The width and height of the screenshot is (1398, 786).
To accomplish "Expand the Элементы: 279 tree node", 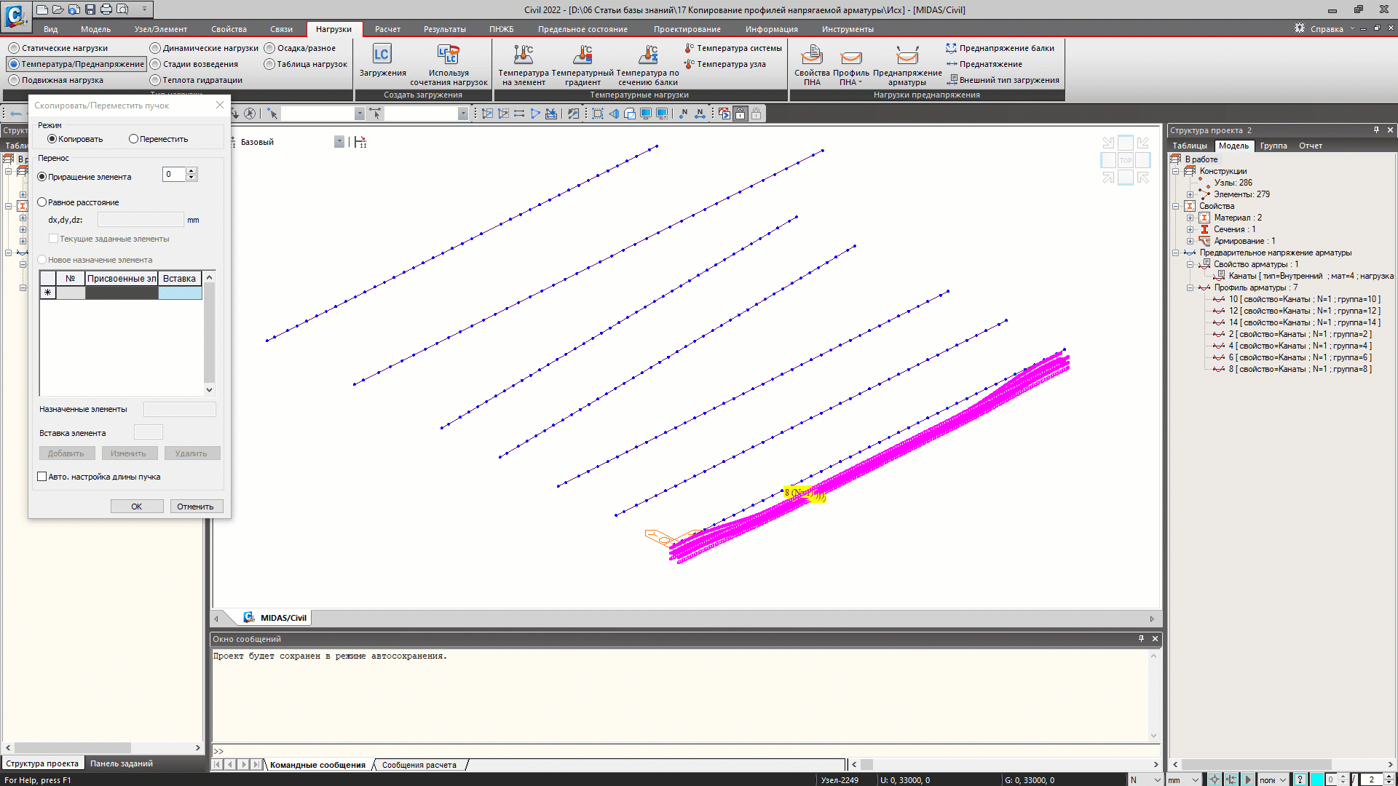I will (1190, 194).
